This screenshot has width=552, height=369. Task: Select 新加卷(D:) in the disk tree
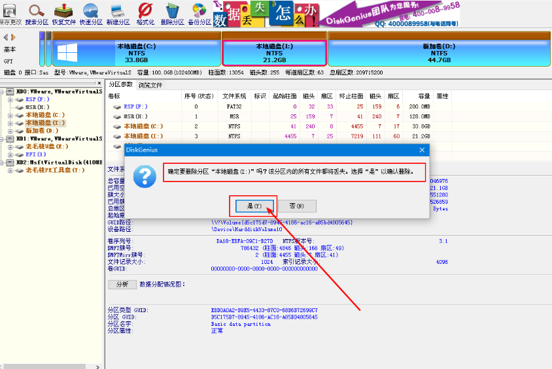(42, 131)
